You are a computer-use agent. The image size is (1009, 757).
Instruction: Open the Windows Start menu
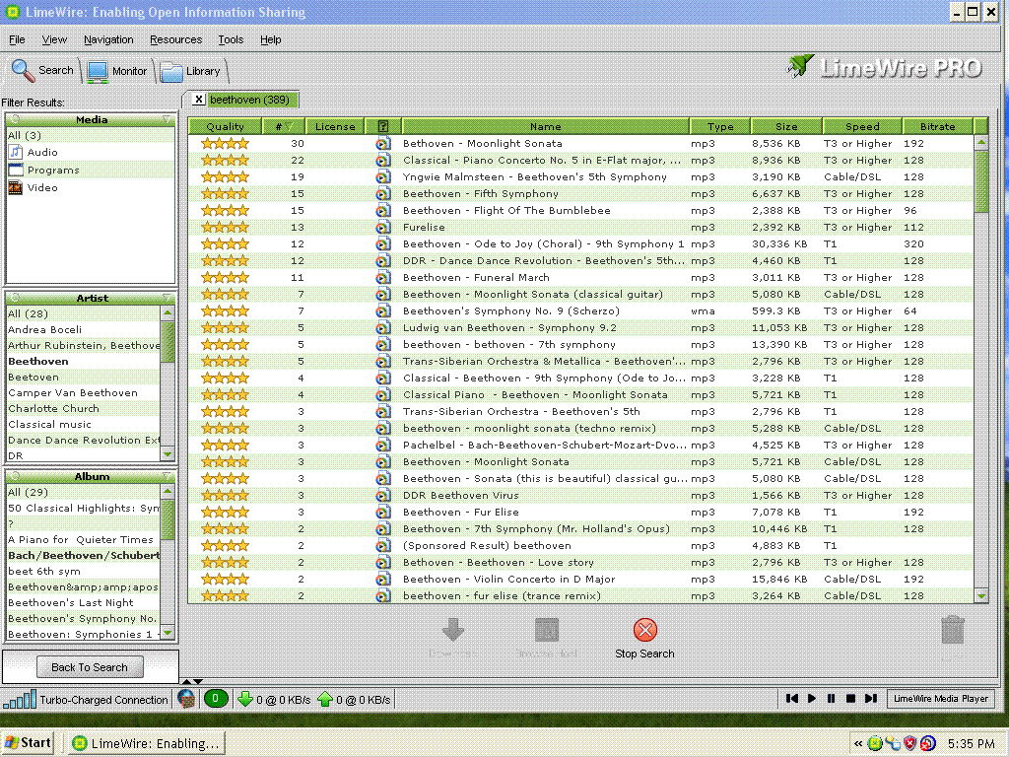click(28, 742)
